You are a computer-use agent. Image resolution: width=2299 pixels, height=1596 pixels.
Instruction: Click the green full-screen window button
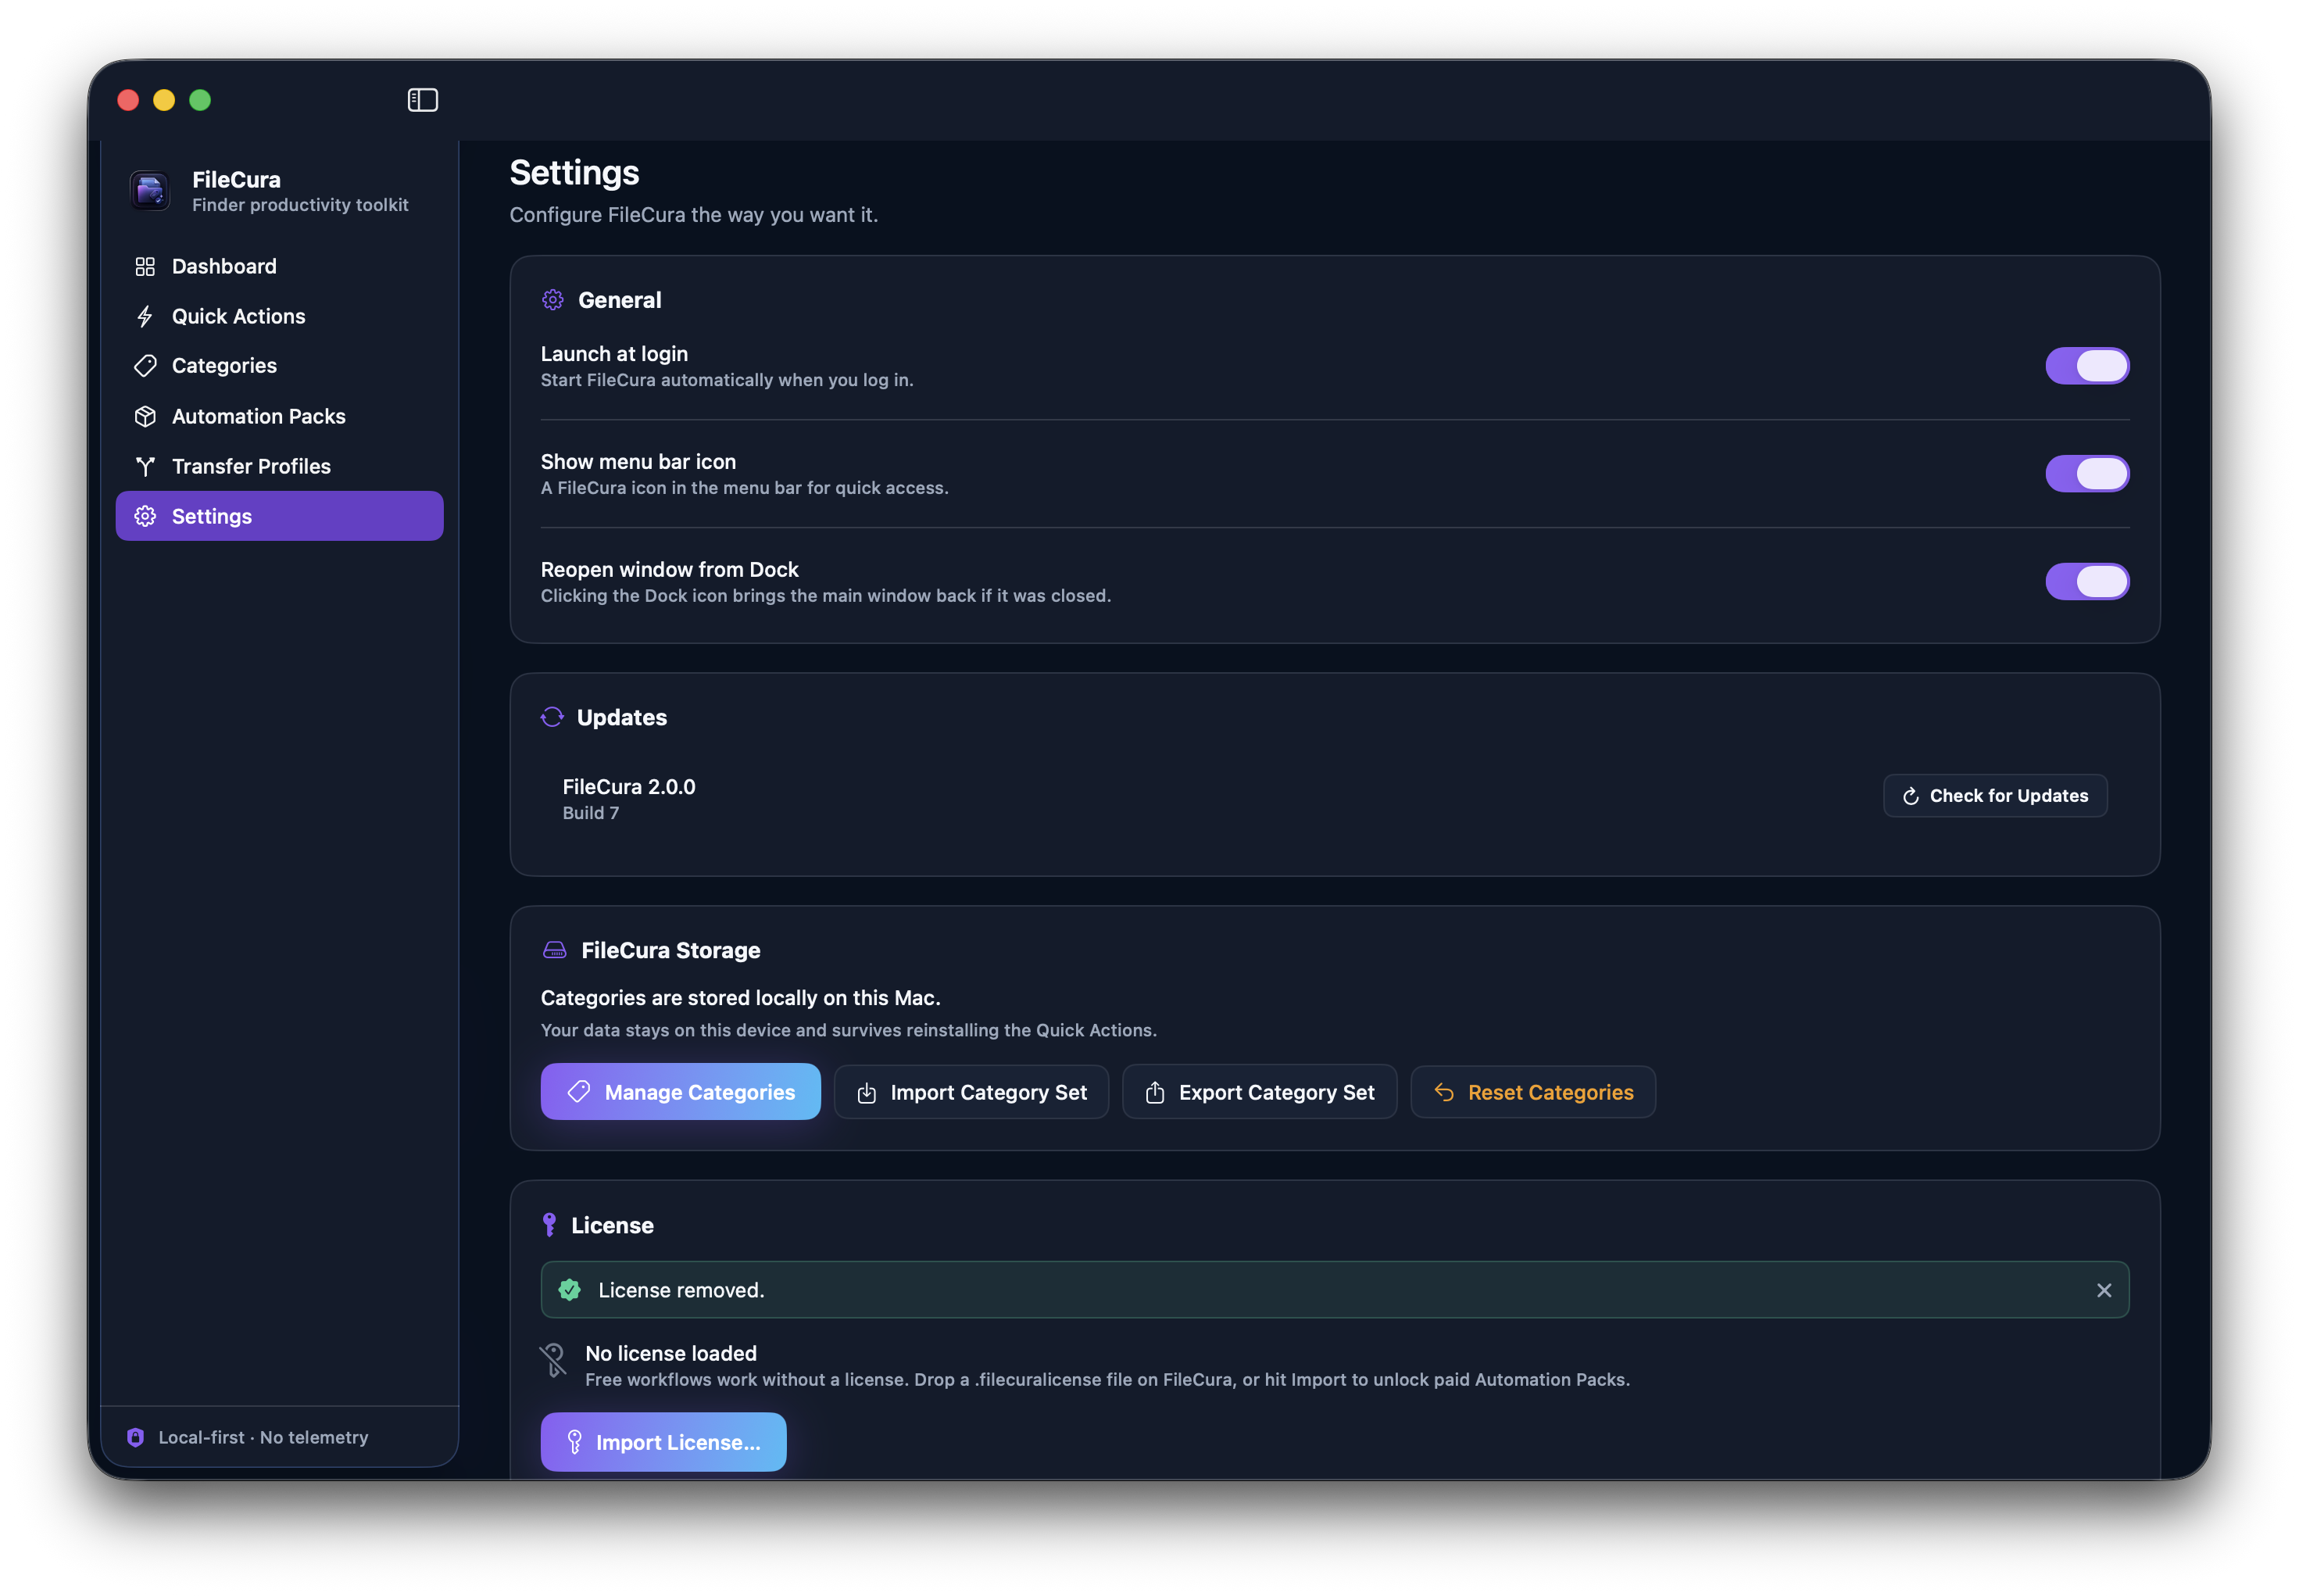pos(200,100)
